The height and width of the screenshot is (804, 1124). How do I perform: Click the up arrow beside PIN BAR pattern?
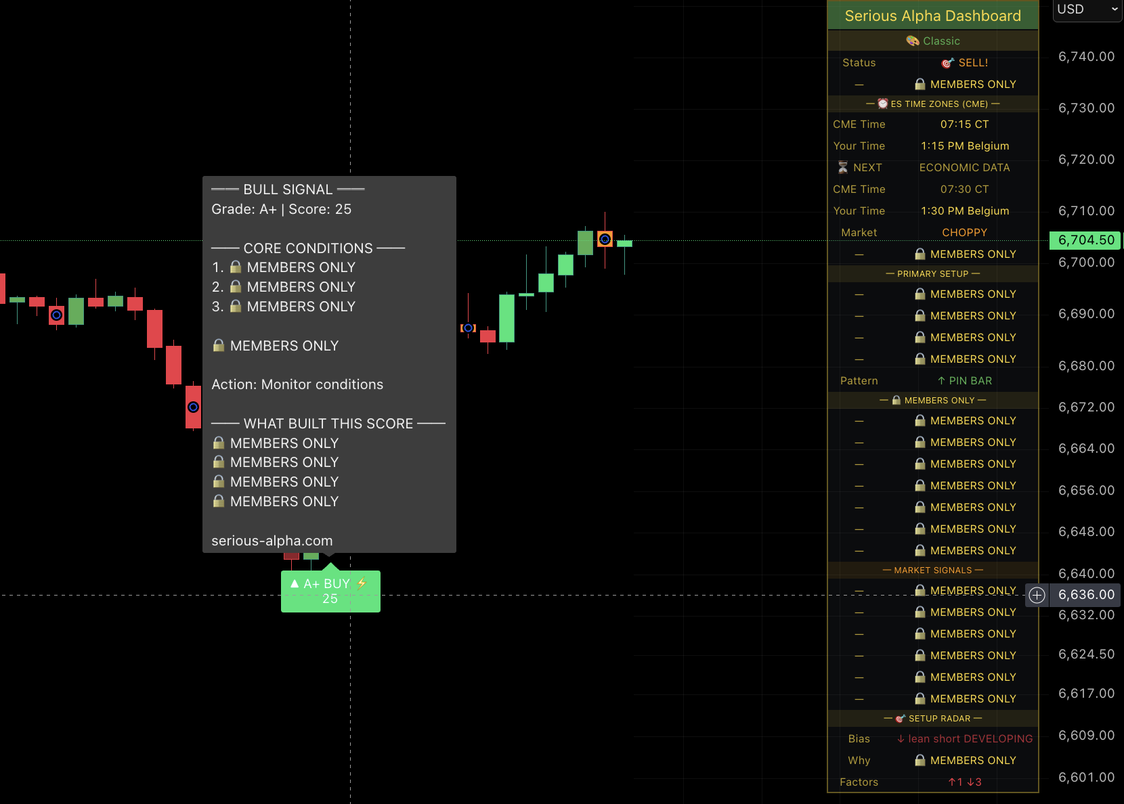click(x=941, y=380)
